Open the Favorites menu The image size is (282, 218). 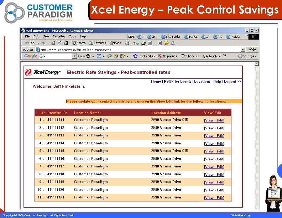pos(59,37)
